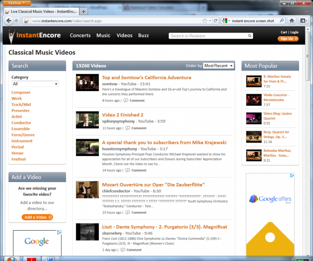Image resolution: width=313 pixels, height=261 pixels.
Task: Click comment bubble icon under Top and Somtow video
Action: click(126, 100)
